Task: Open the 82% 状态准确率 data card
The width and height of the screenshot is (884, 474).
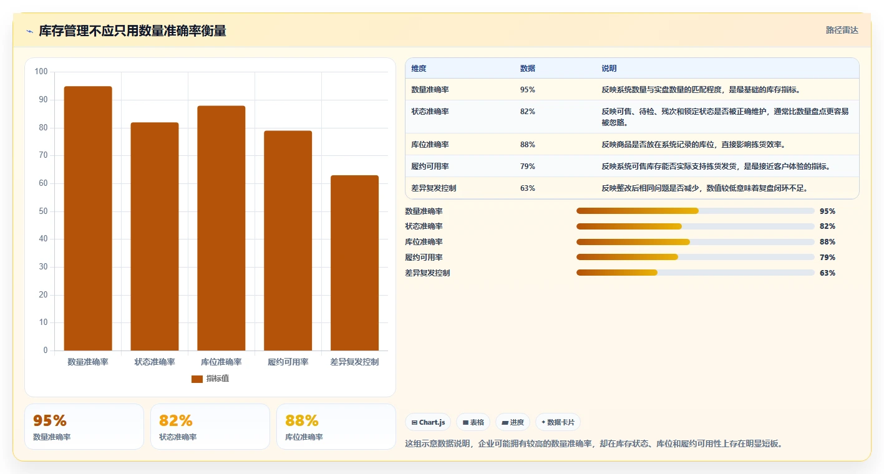Action: [210, 427]
